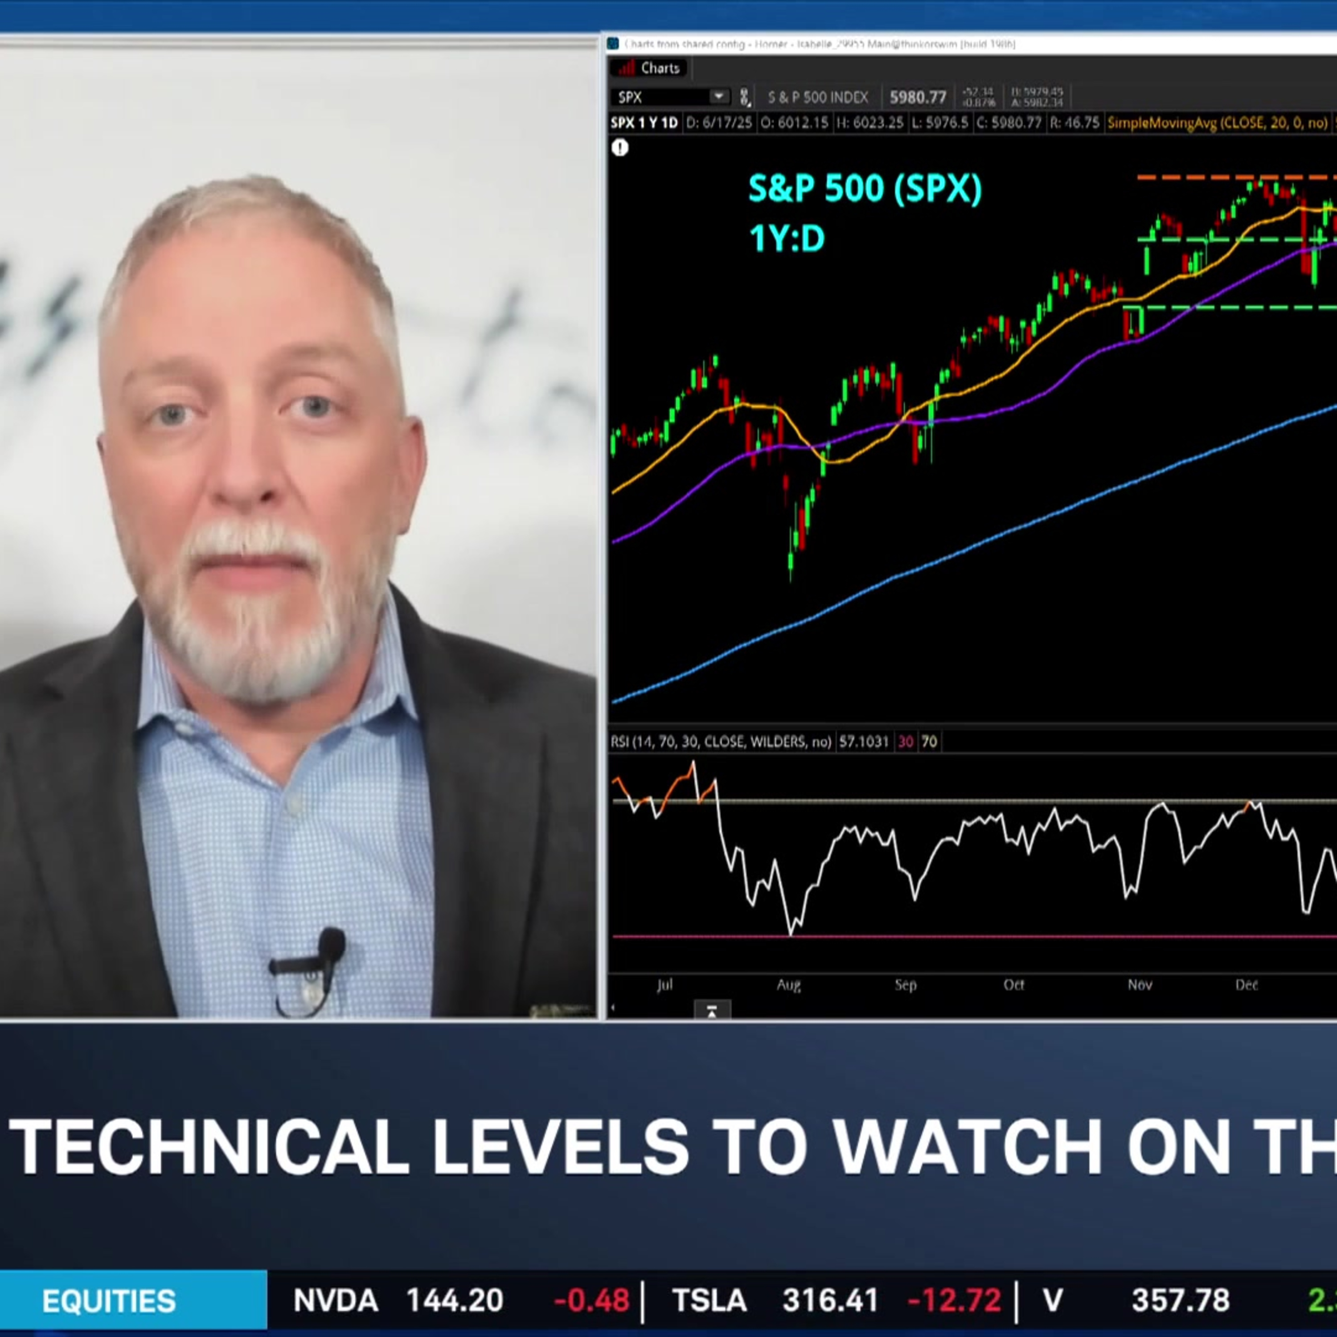
Task: Select the Charts tab
Action: tap(651, 68)
